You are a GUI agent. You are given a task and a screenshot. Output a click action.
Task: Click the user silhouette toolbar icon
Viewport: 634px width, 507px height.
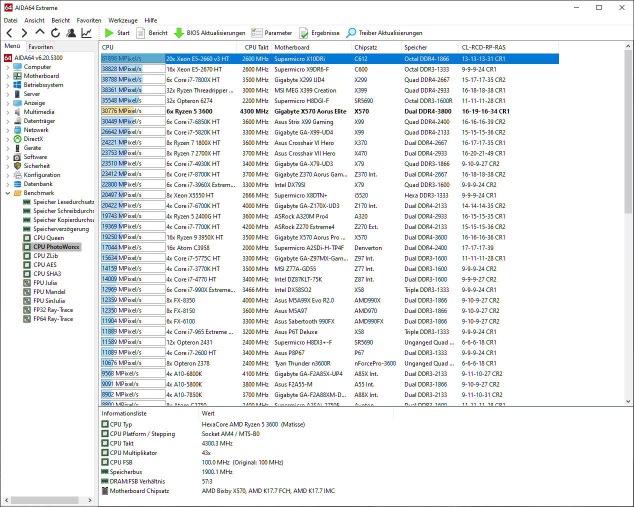(x=71, y=33)
